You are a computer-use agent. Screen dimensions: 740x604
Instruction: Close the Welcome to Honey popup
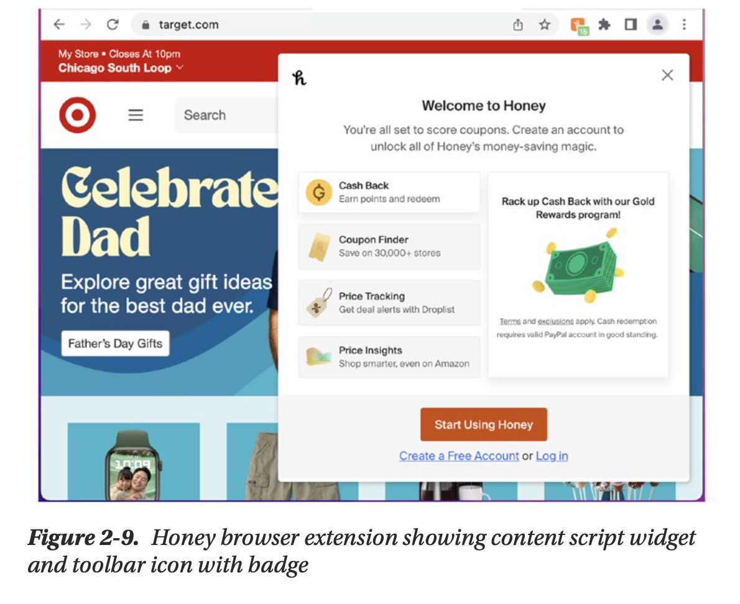click(667, 75)
